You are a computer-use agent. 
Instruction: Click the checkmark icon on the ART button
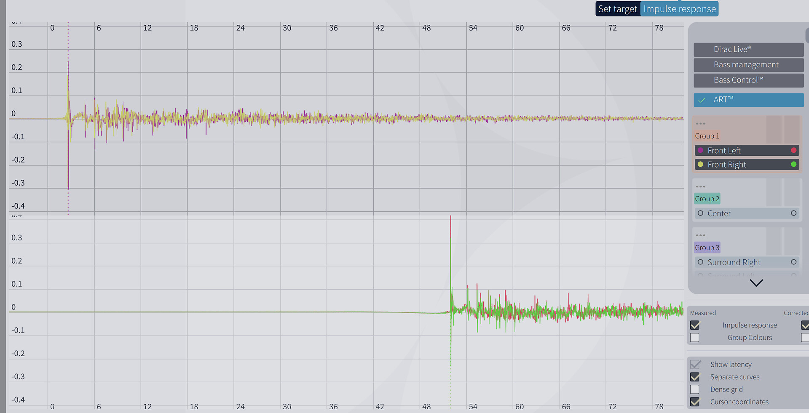[x=702, y=100]
